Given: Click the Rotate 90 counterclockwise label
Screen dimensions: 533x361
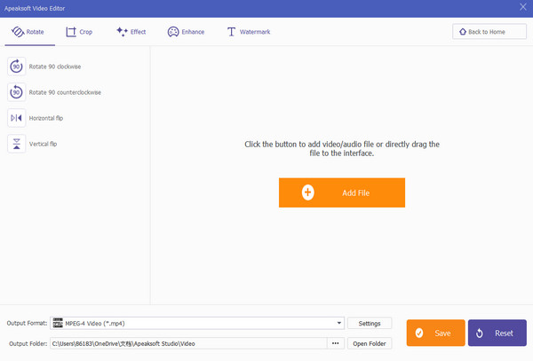Looking at the screenshot, I should click(65, 92).
